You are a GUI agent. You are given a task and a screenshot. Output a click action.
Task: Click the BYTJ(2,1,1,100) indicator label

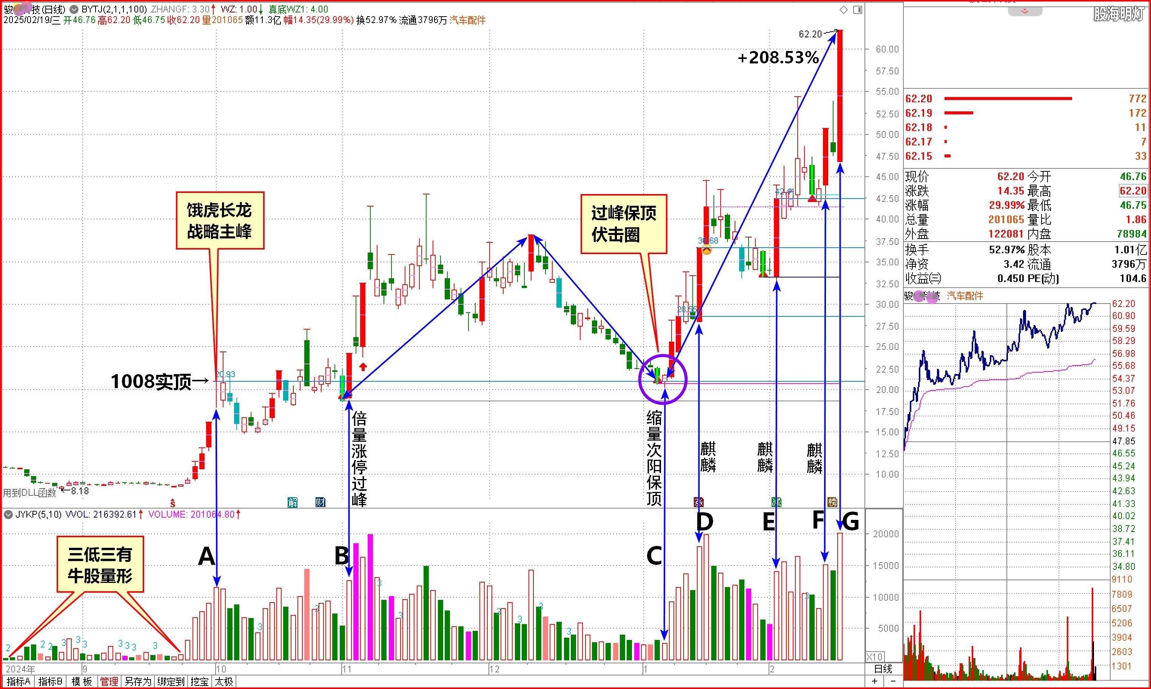tap(114, 9)
